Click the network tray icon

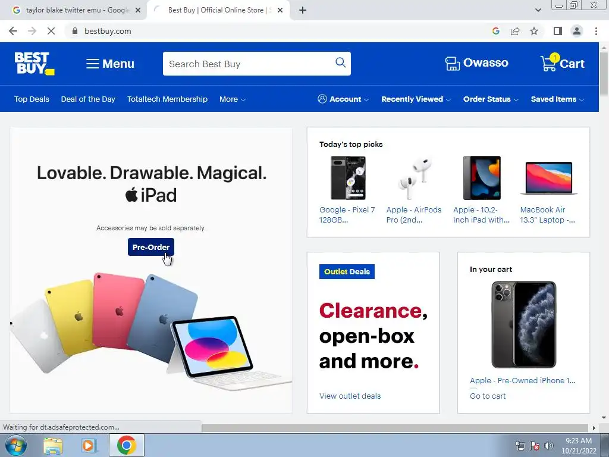point(520,446)
